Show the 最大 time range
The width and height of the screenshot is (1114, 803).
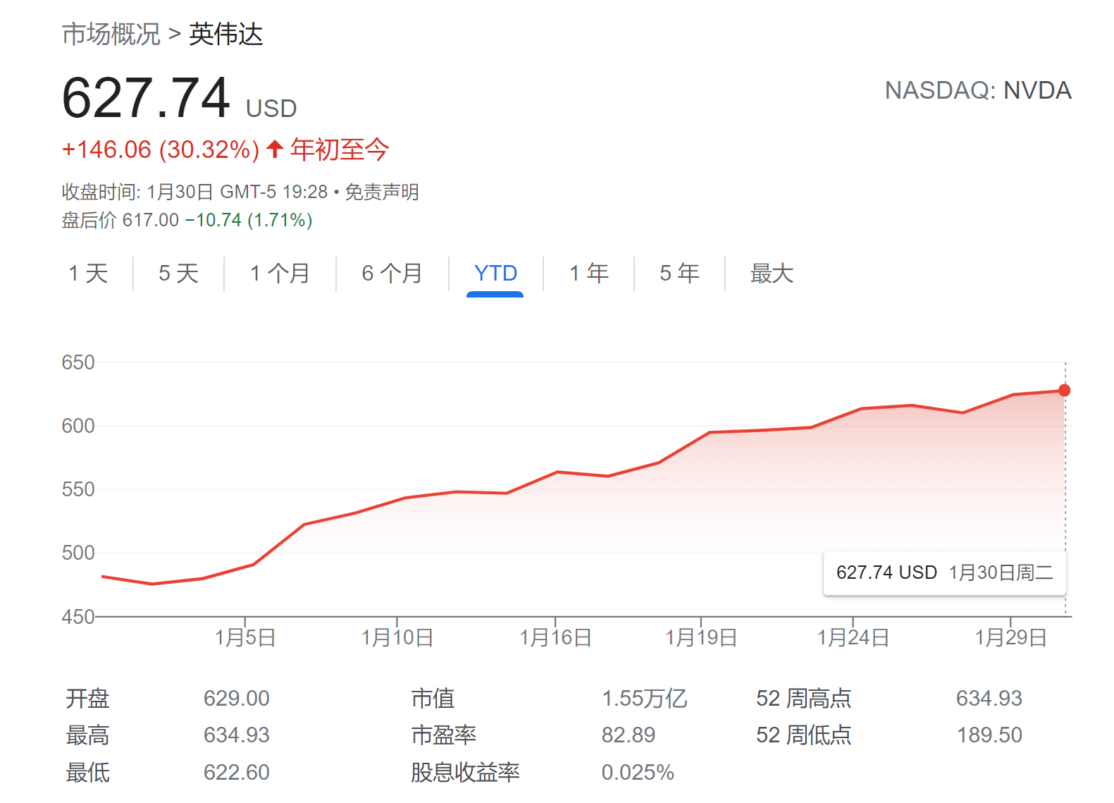coord(772,274)
